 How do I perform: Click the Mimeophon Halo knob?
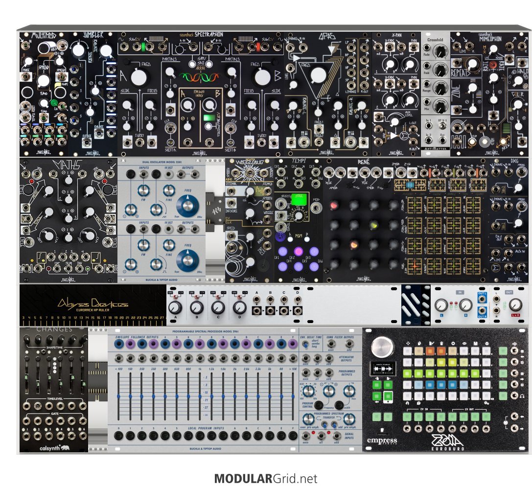[518, 81]
